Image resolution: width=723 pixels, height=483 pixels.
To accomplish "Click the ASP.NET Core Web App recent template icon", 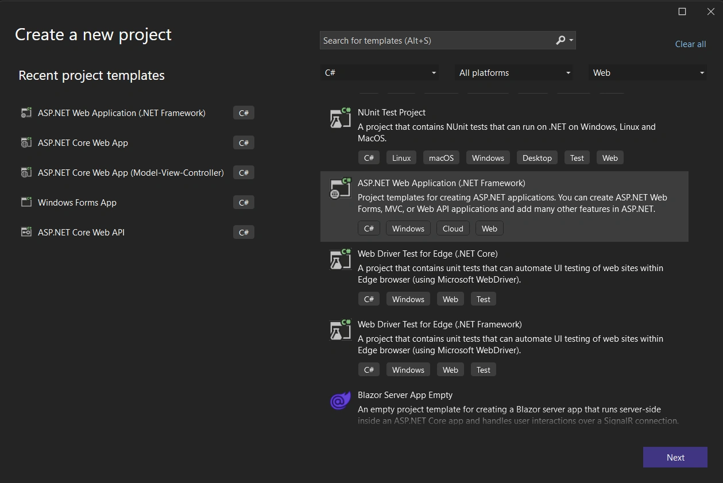I will coord(26,143).
